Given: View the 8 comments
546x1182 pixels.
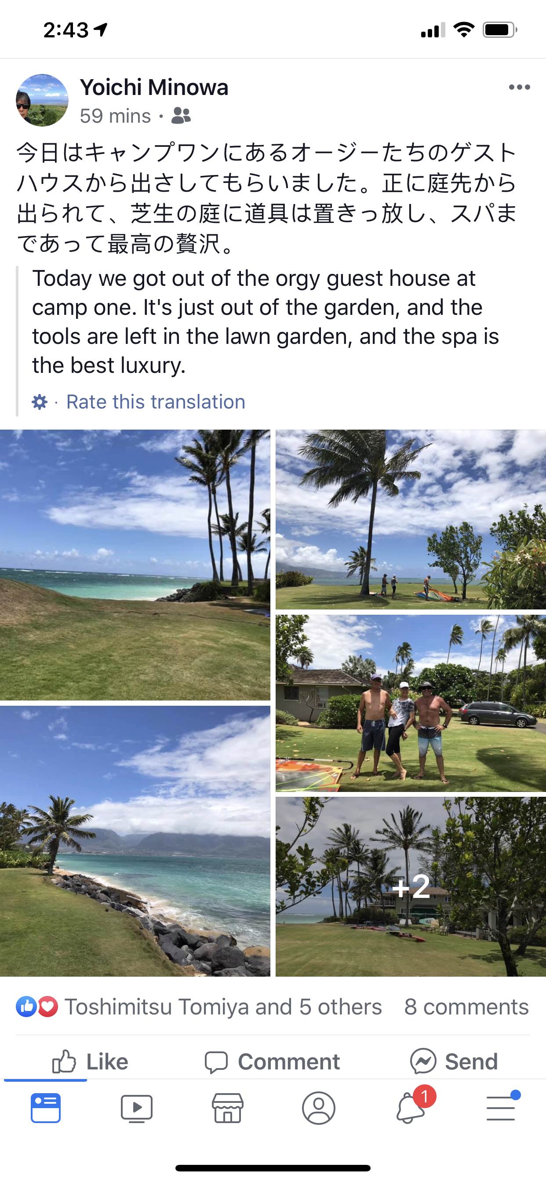Looking at the screenshot, I should (466, 1007).
